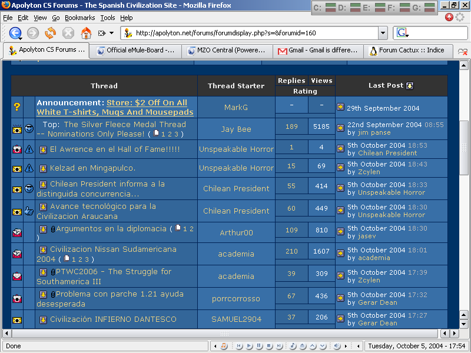Image resolution: width=471 pixels, height=353 pixels.
Task: Switch to the Gmail tab
Action: pyautogui.click(x=318, y=51)
